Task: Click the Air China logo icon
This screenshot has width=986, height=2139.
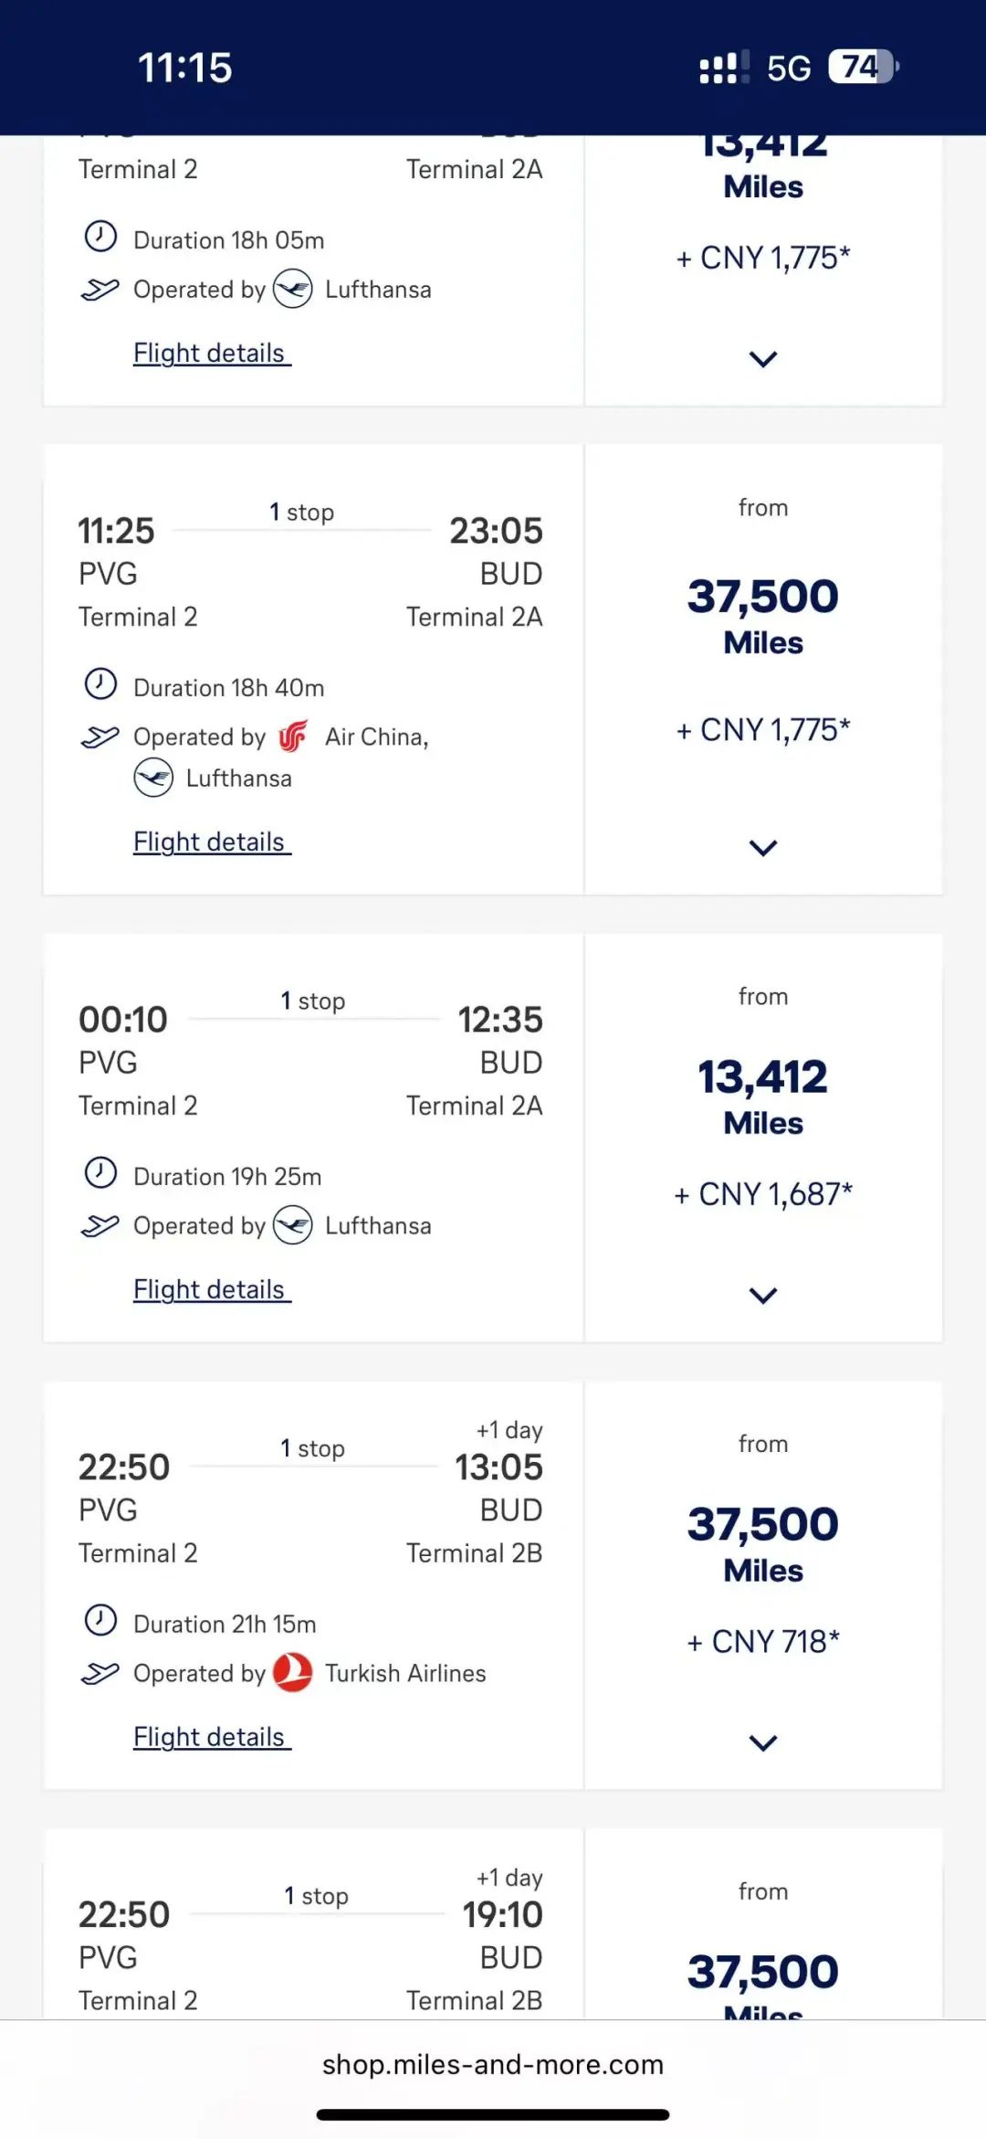Action: (293, 736)
